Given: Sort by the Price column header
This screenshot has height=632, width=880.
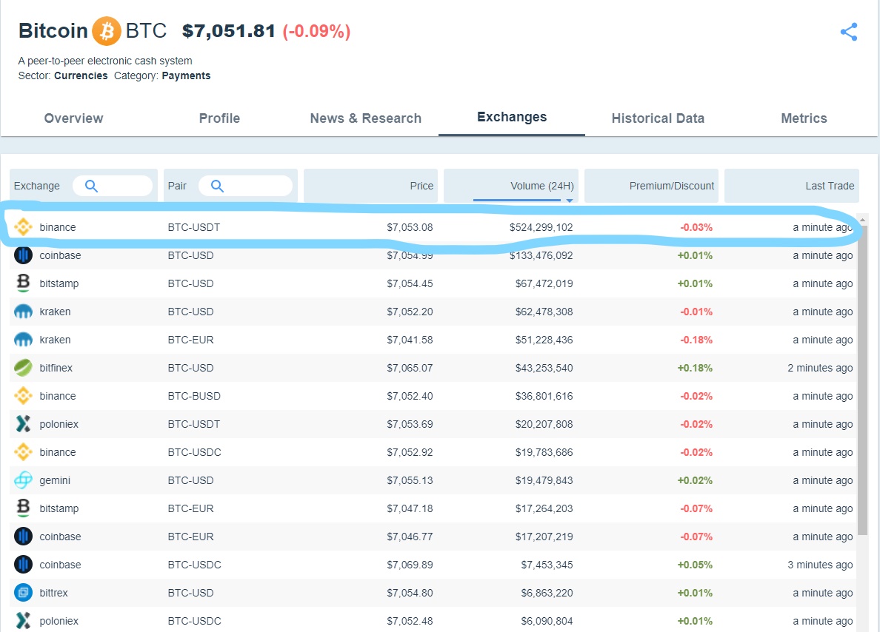Looking at the screenshot, I should [370, 186].
